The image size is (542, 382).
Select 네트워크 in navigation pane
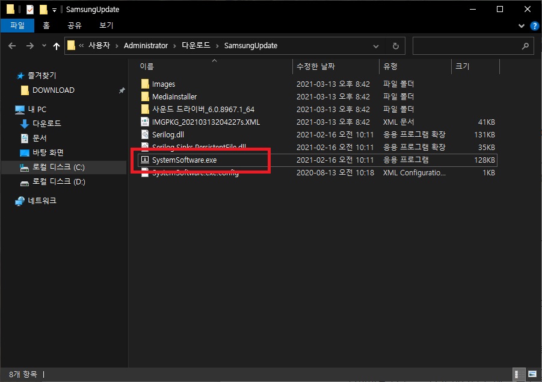pos(42,201)
